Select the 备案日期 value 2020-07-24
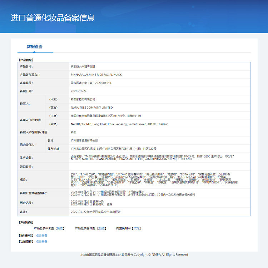268x268 pixels. (79, 91)
